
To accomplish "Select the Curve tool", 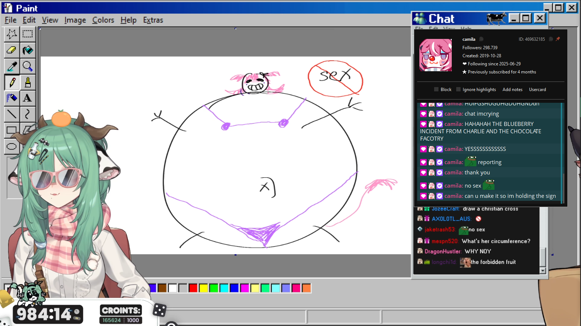I will point(28,114).
